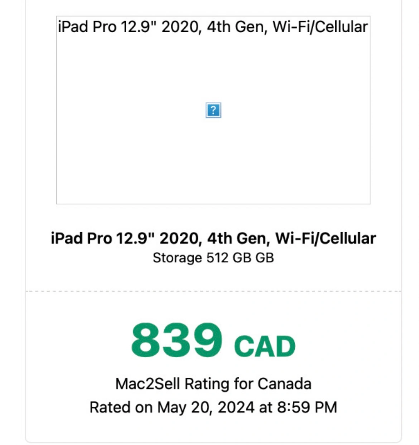Click the word "Mac2Sell"
The width and height of the screenshot is (419, 445).
[147, 384]
